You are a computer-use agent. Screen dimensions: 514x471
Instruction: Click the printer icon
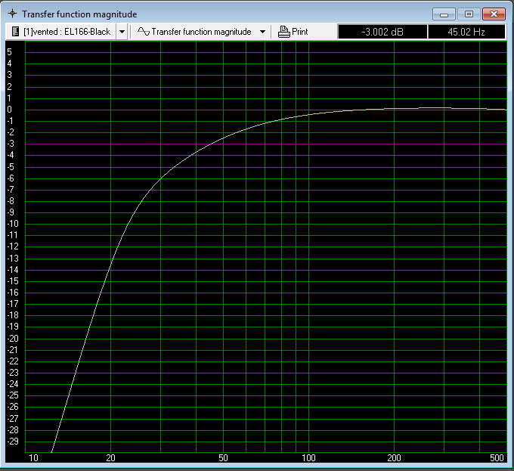284,32
